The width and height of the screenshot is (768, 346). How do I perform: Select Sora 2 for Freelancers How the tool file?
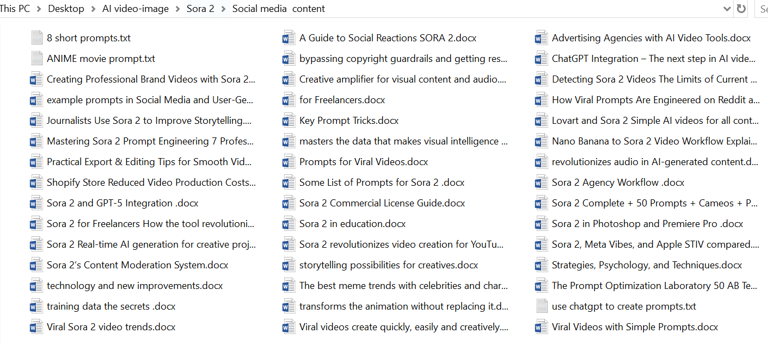coord(151,224)
